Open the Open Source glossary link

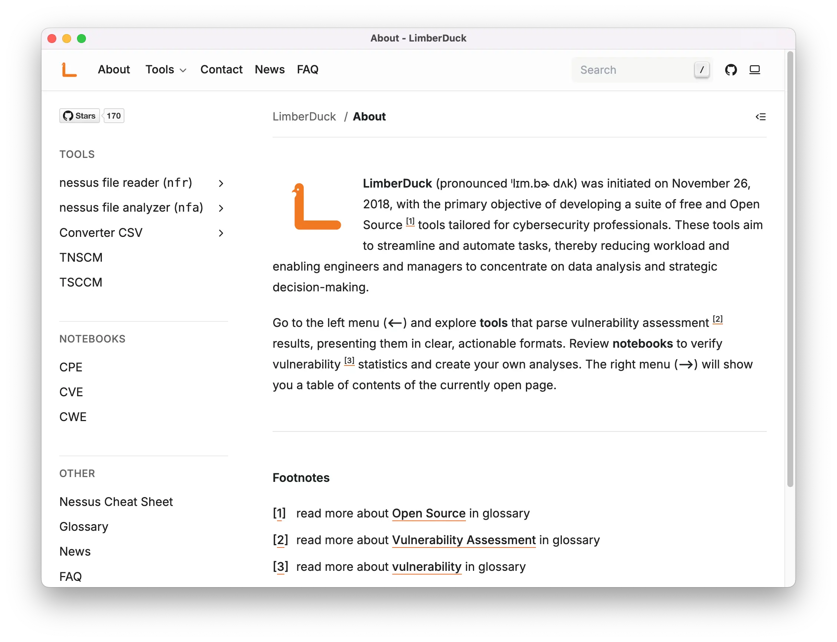coord(428,513)
